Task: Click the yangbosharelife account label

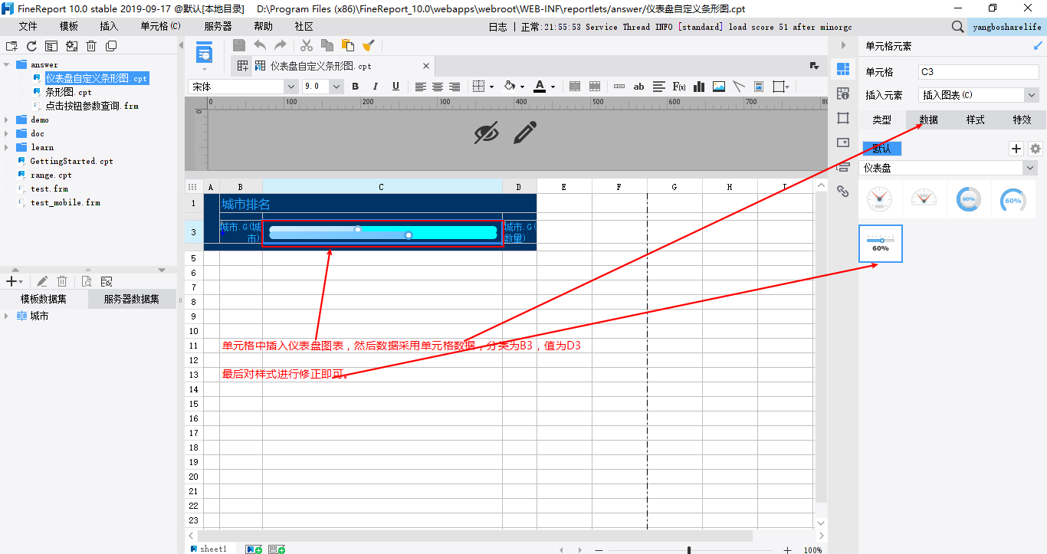Action: click(1006, 27)
